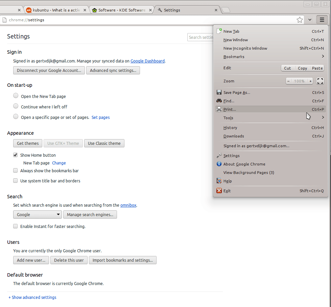331x307 pixels.
Task: Click the Ask Ubuntu favicon on kubuntu tab
Action: pos(29,10)
